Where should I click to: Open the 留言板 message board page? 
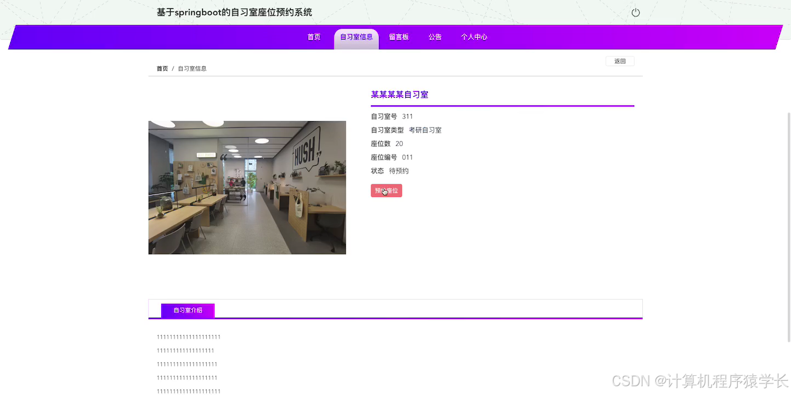coord(399,37)
